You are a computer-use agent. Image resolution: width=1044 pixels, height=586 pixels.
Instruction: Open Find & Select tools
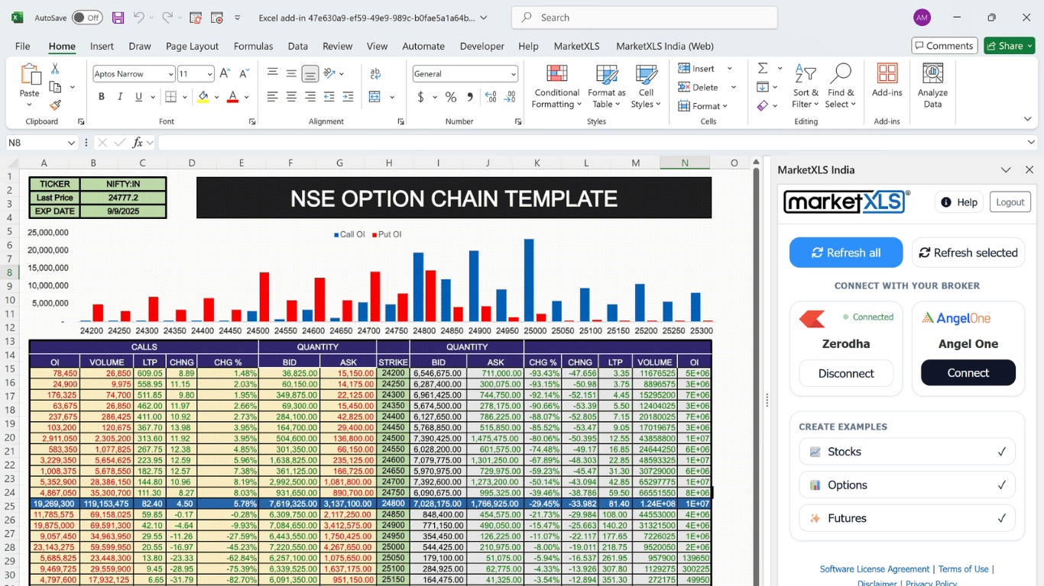click(x=841, y=86)
